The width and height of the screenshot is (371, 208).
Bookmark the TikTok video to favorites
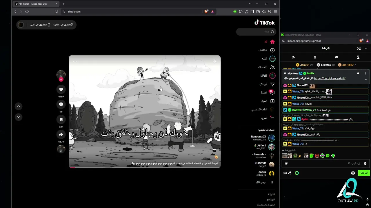click(x=61, y=119)
